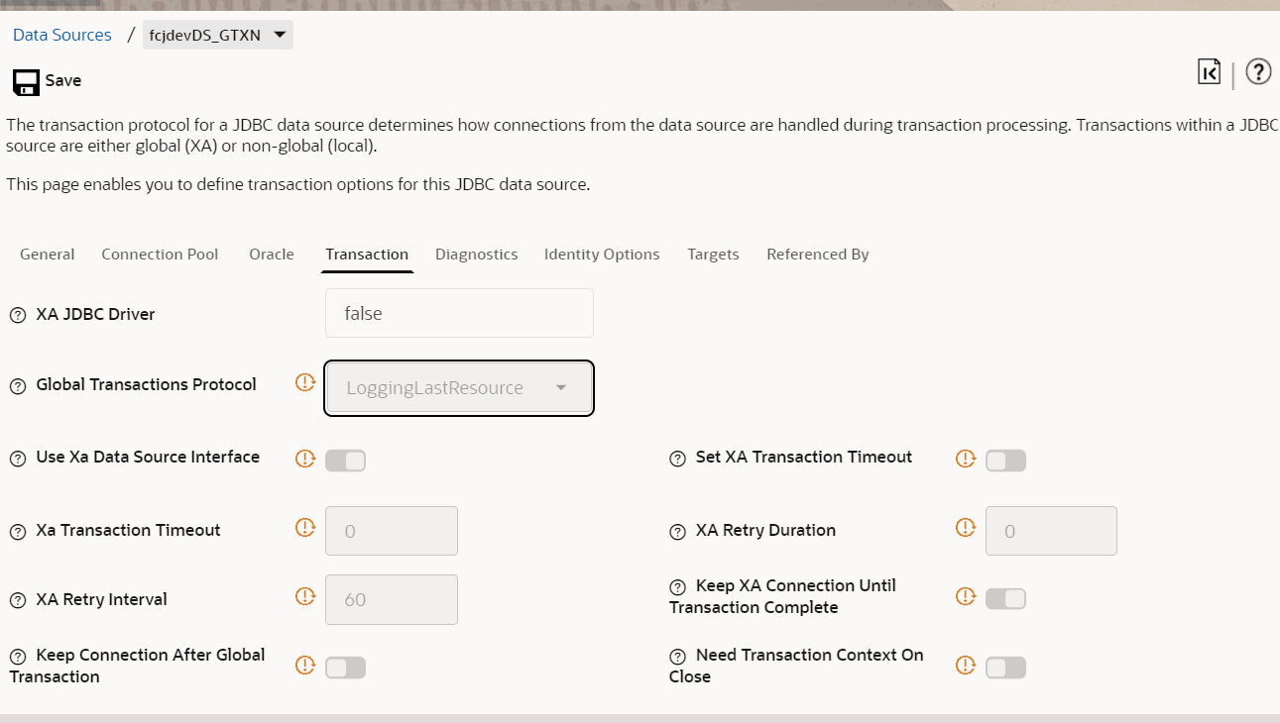Click help icon beside XA Retry Interval
1280x723 pixels.
tap(18, 600)
